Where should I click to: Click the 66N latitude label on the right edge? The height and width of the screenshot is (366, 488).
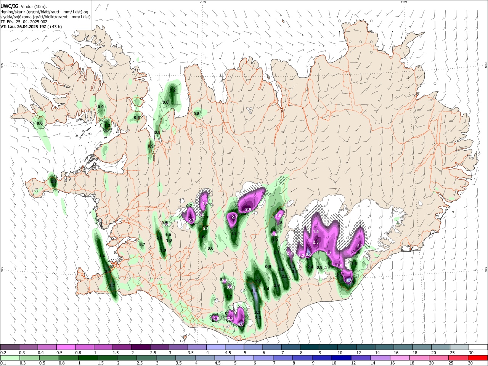pyautogui.click(x=486, y=66)
